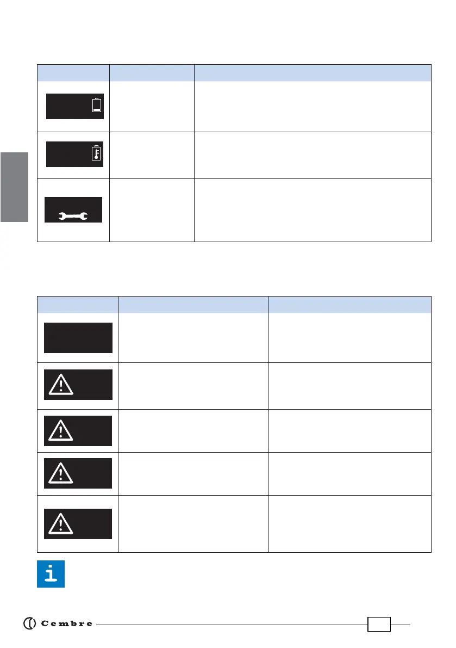
Task: Click the empty middle cell beside low battery
Action: click(152, 106)
